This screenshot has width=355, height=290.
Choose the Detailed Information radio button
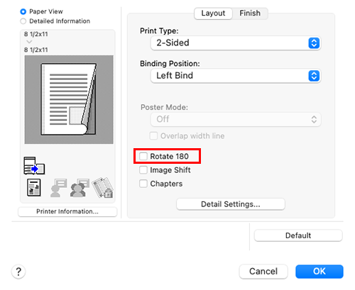(23, 21)
